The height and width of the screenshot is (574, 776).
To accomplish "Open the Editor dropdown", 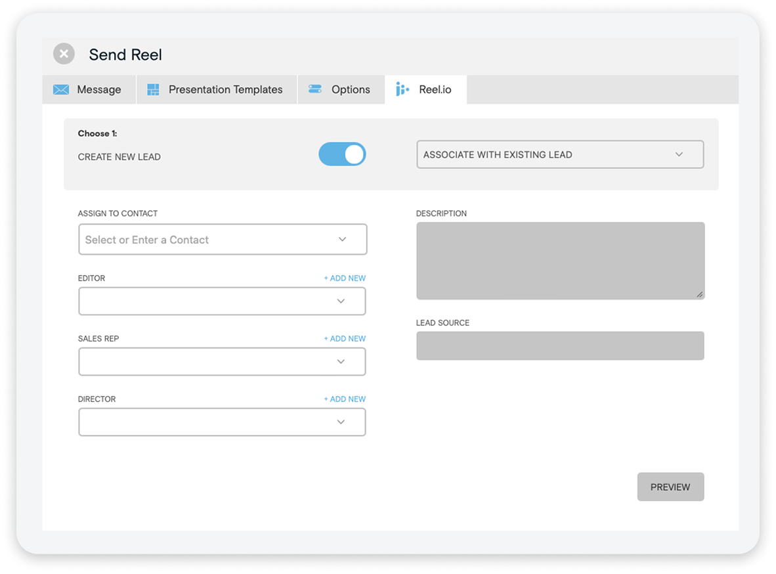I will [x=222, y=301].
